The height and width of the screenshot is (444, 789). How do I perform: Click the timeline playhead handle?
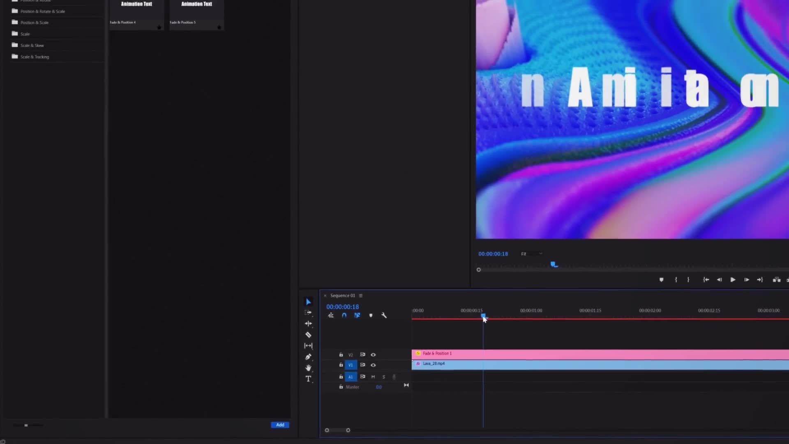483,316
